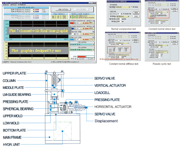
Task: Open the third menu in the main menu bar
Action: (x=22, y=5)
